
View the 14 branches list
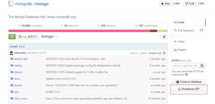pyautogui.click(x=70, y=26)
